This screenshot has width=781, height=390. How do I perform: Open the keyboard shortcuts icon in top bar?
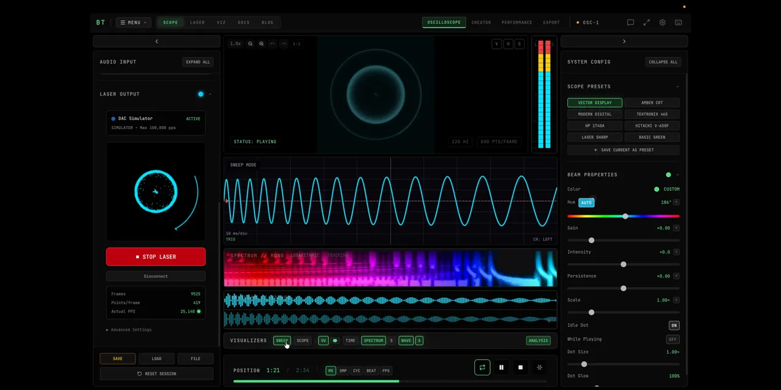[678, 23]
